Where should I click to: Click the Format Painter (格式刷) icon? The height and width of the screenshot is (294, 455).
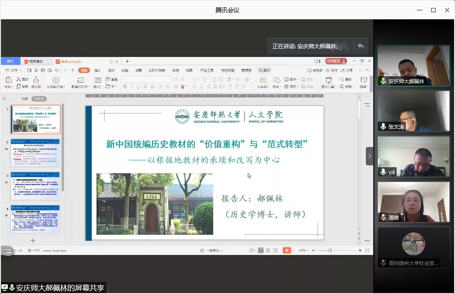tap(36, 81)
